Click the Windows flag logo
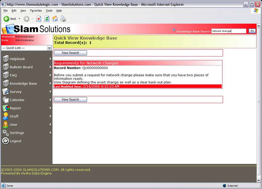The width and height of the screenshot is (262, 189). click(x=256, y=10)
